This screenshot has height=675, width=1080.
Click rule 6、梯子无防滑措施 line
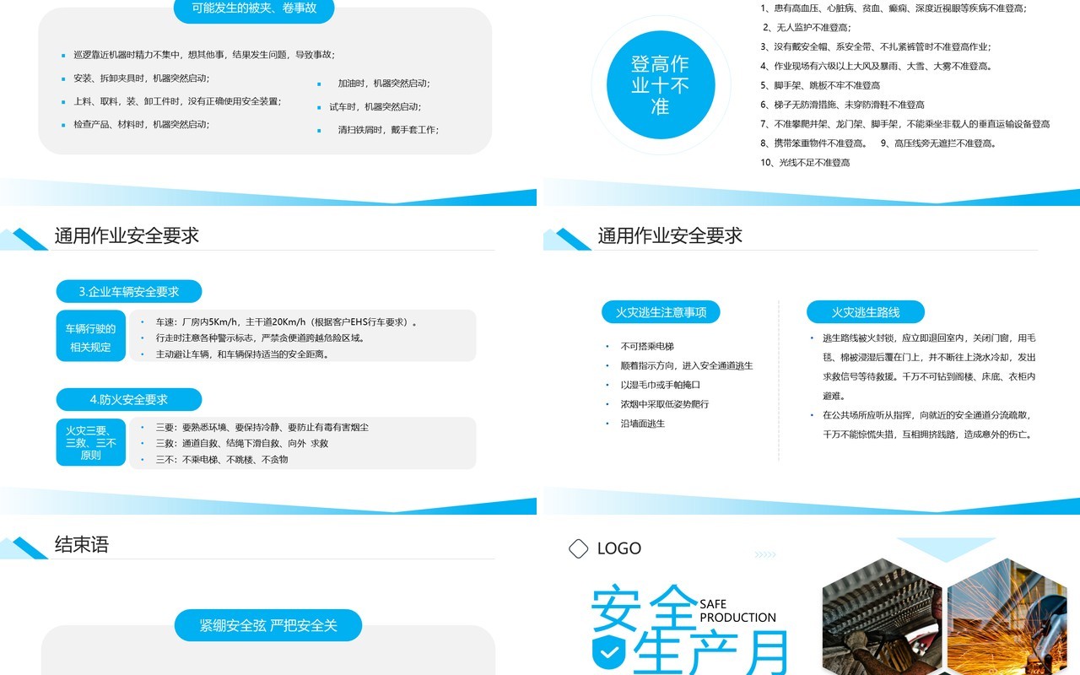coord(842,105)
